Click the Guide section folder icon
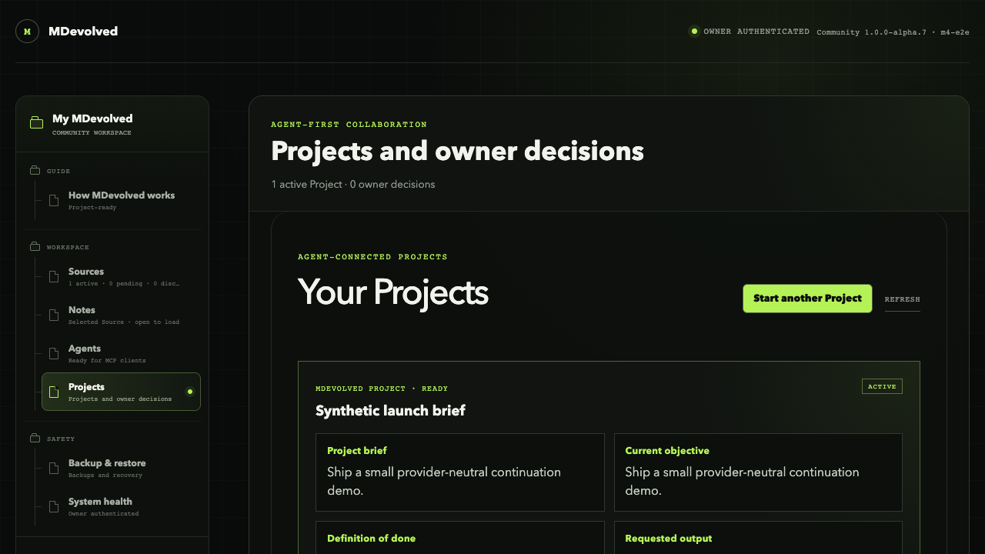985x554 pixels. point(35,171)
